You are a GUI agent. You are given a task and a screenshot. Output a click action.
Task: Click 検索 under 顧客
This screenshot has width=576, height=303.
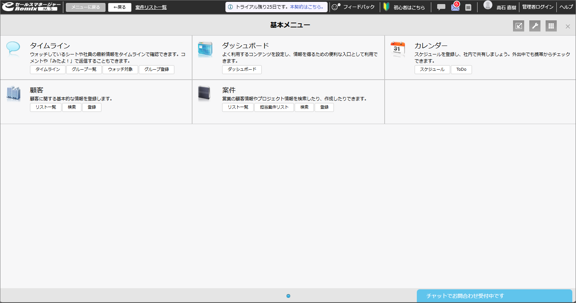click(72, 107)
